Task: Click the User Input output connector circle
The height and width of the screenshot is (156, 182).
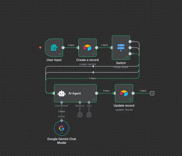Action: [x=63, y=47]
